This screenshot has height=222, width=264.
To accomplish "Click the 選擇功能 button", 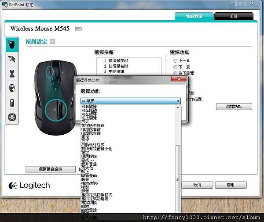I will (234, 107).
